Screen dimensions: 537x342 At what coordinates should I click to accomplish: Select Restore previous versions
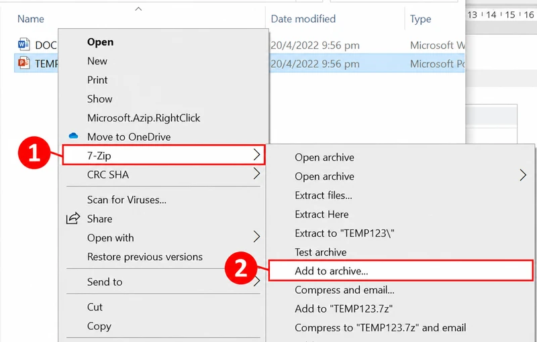tap(145, 257)
